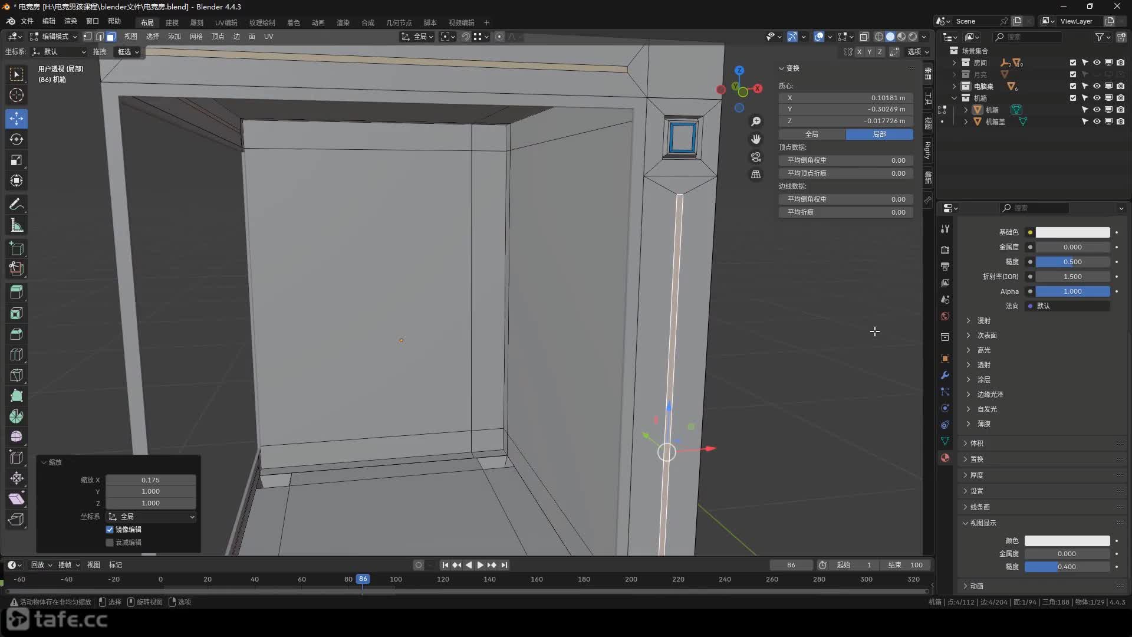Open the Modifiers wrench properties tab
Screen dimensions: 1132x637
[x=945, y=375]
